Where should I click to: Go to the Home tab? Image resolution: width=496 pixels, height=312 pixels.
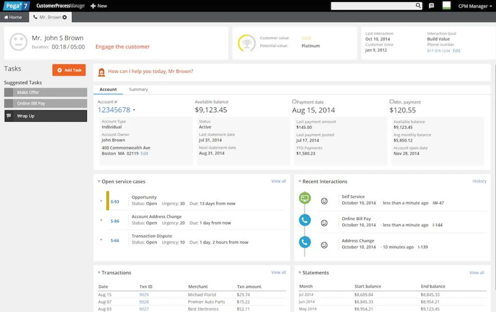(13, 17)
